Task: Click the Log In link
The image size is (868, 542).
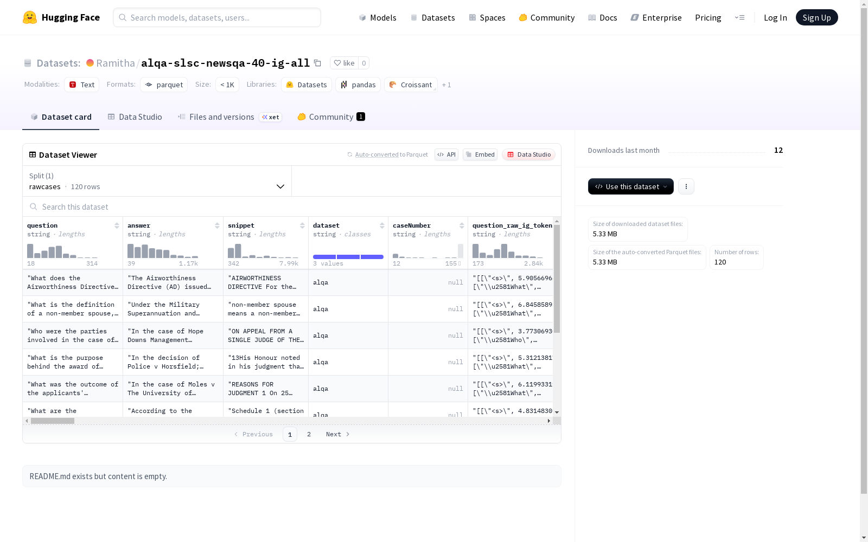Action: [775, 18]
